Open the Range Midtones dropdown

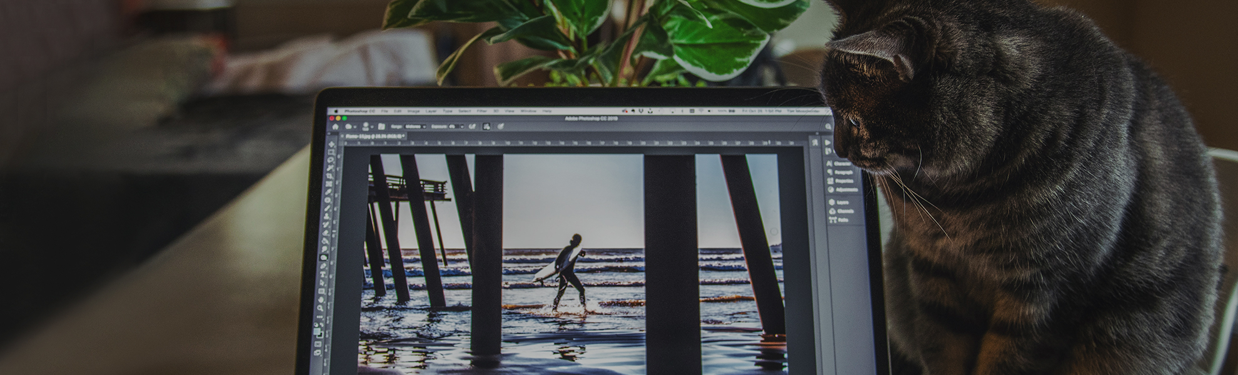click(415, 127)
